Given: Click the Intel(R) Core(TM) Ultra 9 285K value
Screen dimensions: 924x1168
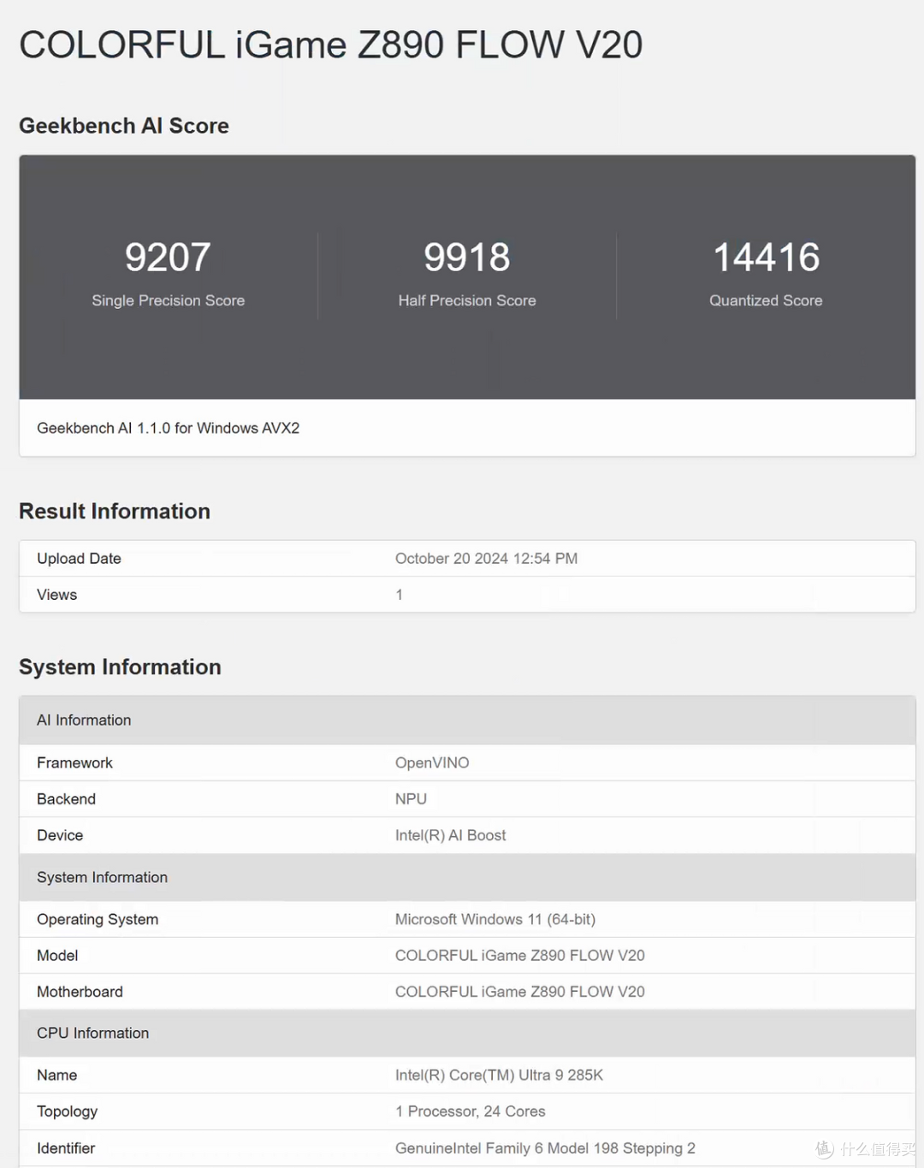Looking at the screenshot, I should (x=499, y=1076).
